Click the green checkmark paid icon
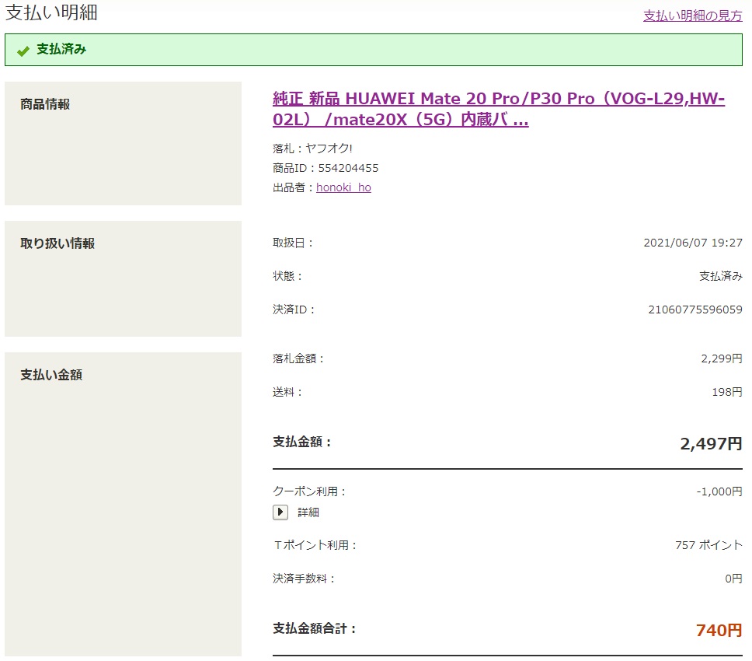Screen dimensions: 752x661 click(x=23, y=51)
